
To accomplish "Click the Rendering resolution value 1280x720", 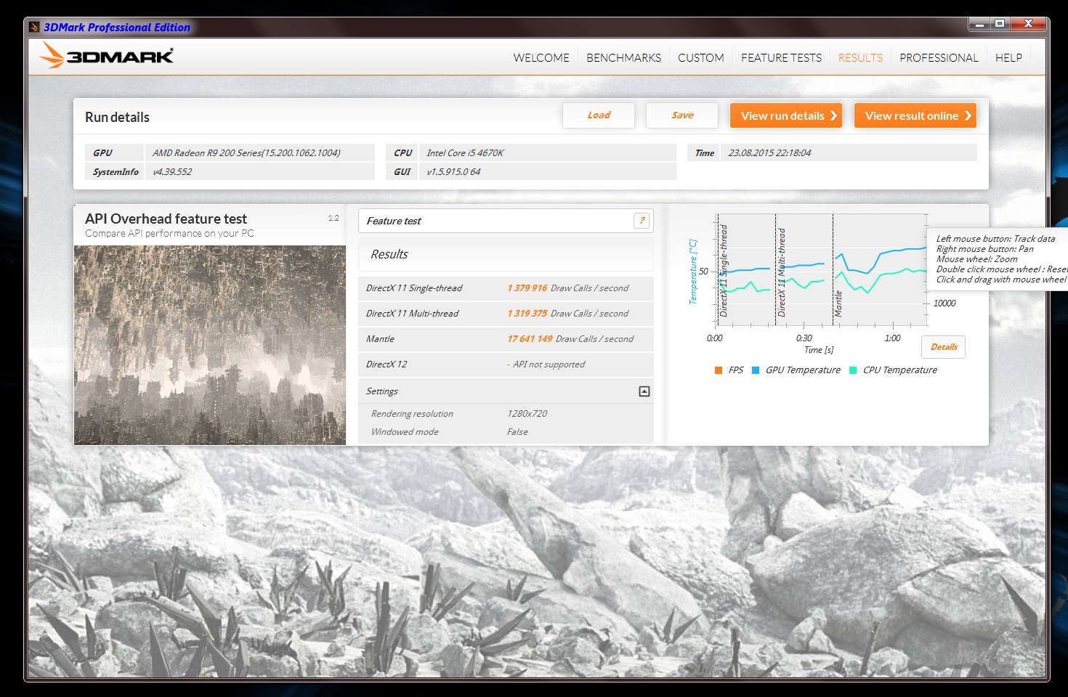I will (527, 414).
